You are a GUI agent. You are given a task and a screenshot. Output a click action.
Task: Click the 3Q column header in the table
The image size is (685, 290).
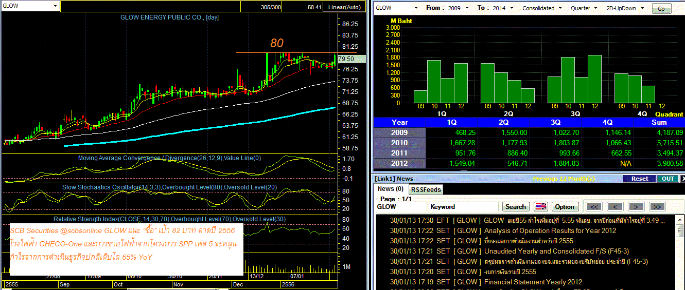[556, 122]
